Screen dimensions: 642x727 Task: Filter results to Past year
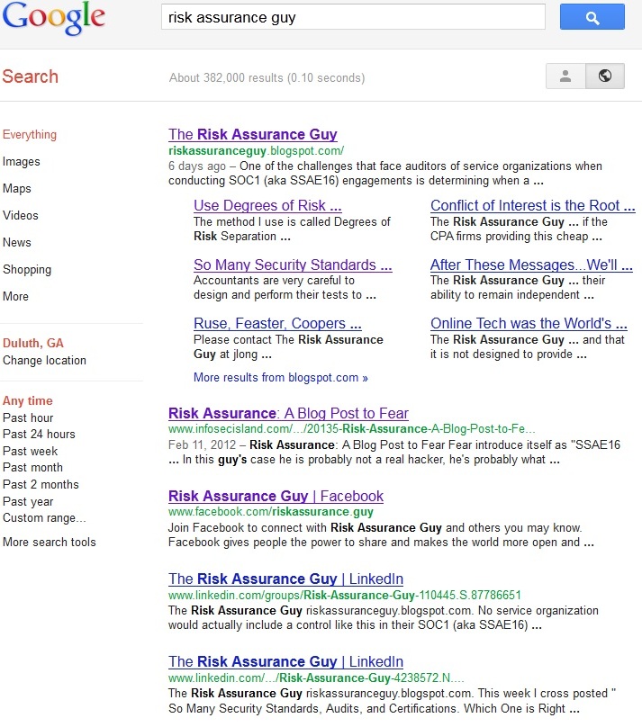click(28, 502)
